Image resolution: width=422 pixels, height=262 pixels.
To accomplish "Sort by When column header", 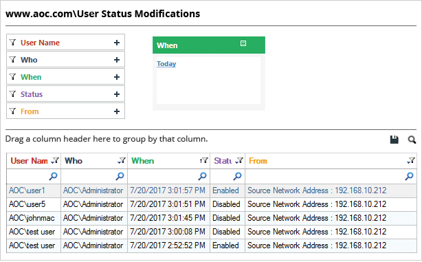I will click(143, 161).
